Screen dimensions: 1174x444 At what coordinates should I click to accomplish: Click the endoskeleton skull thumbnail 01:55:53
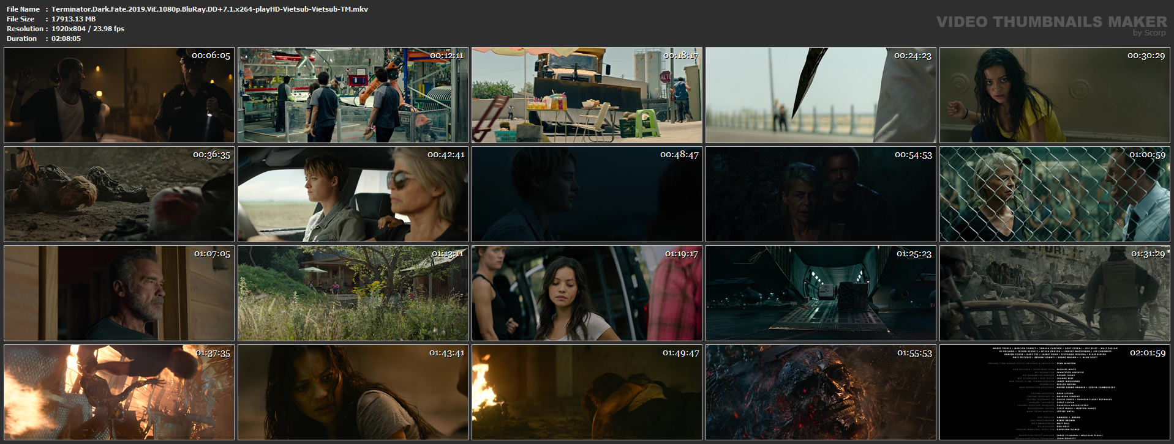point(821,393)
